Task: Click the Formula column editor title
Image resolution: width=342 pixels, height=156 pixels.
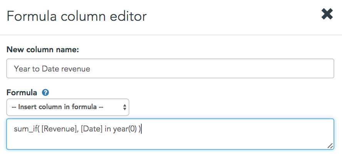Action: tap(77, 16)
